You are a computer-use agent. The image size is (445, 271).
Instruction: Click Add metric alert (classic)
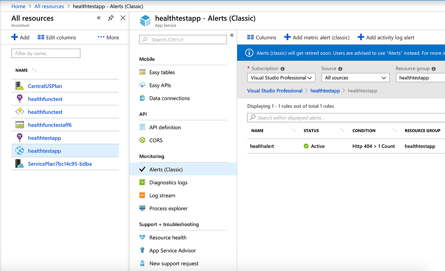[x=317, y=37]
